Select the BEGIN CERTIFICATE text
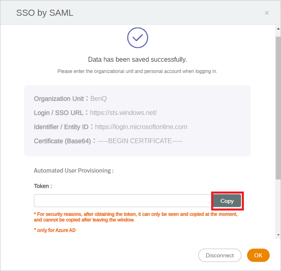 click(x=140, y=141)
